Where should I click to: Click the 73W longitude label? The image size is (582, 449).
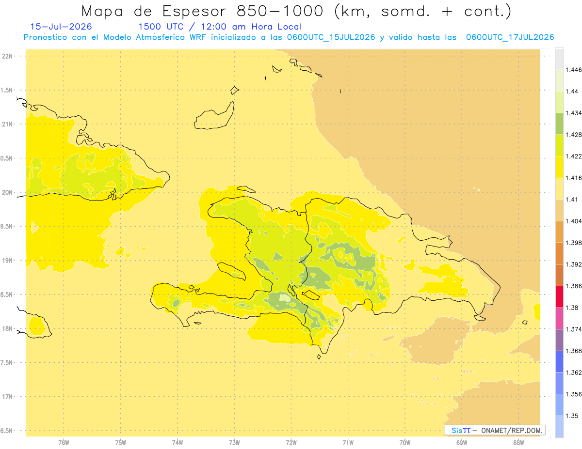coord(234,443)
